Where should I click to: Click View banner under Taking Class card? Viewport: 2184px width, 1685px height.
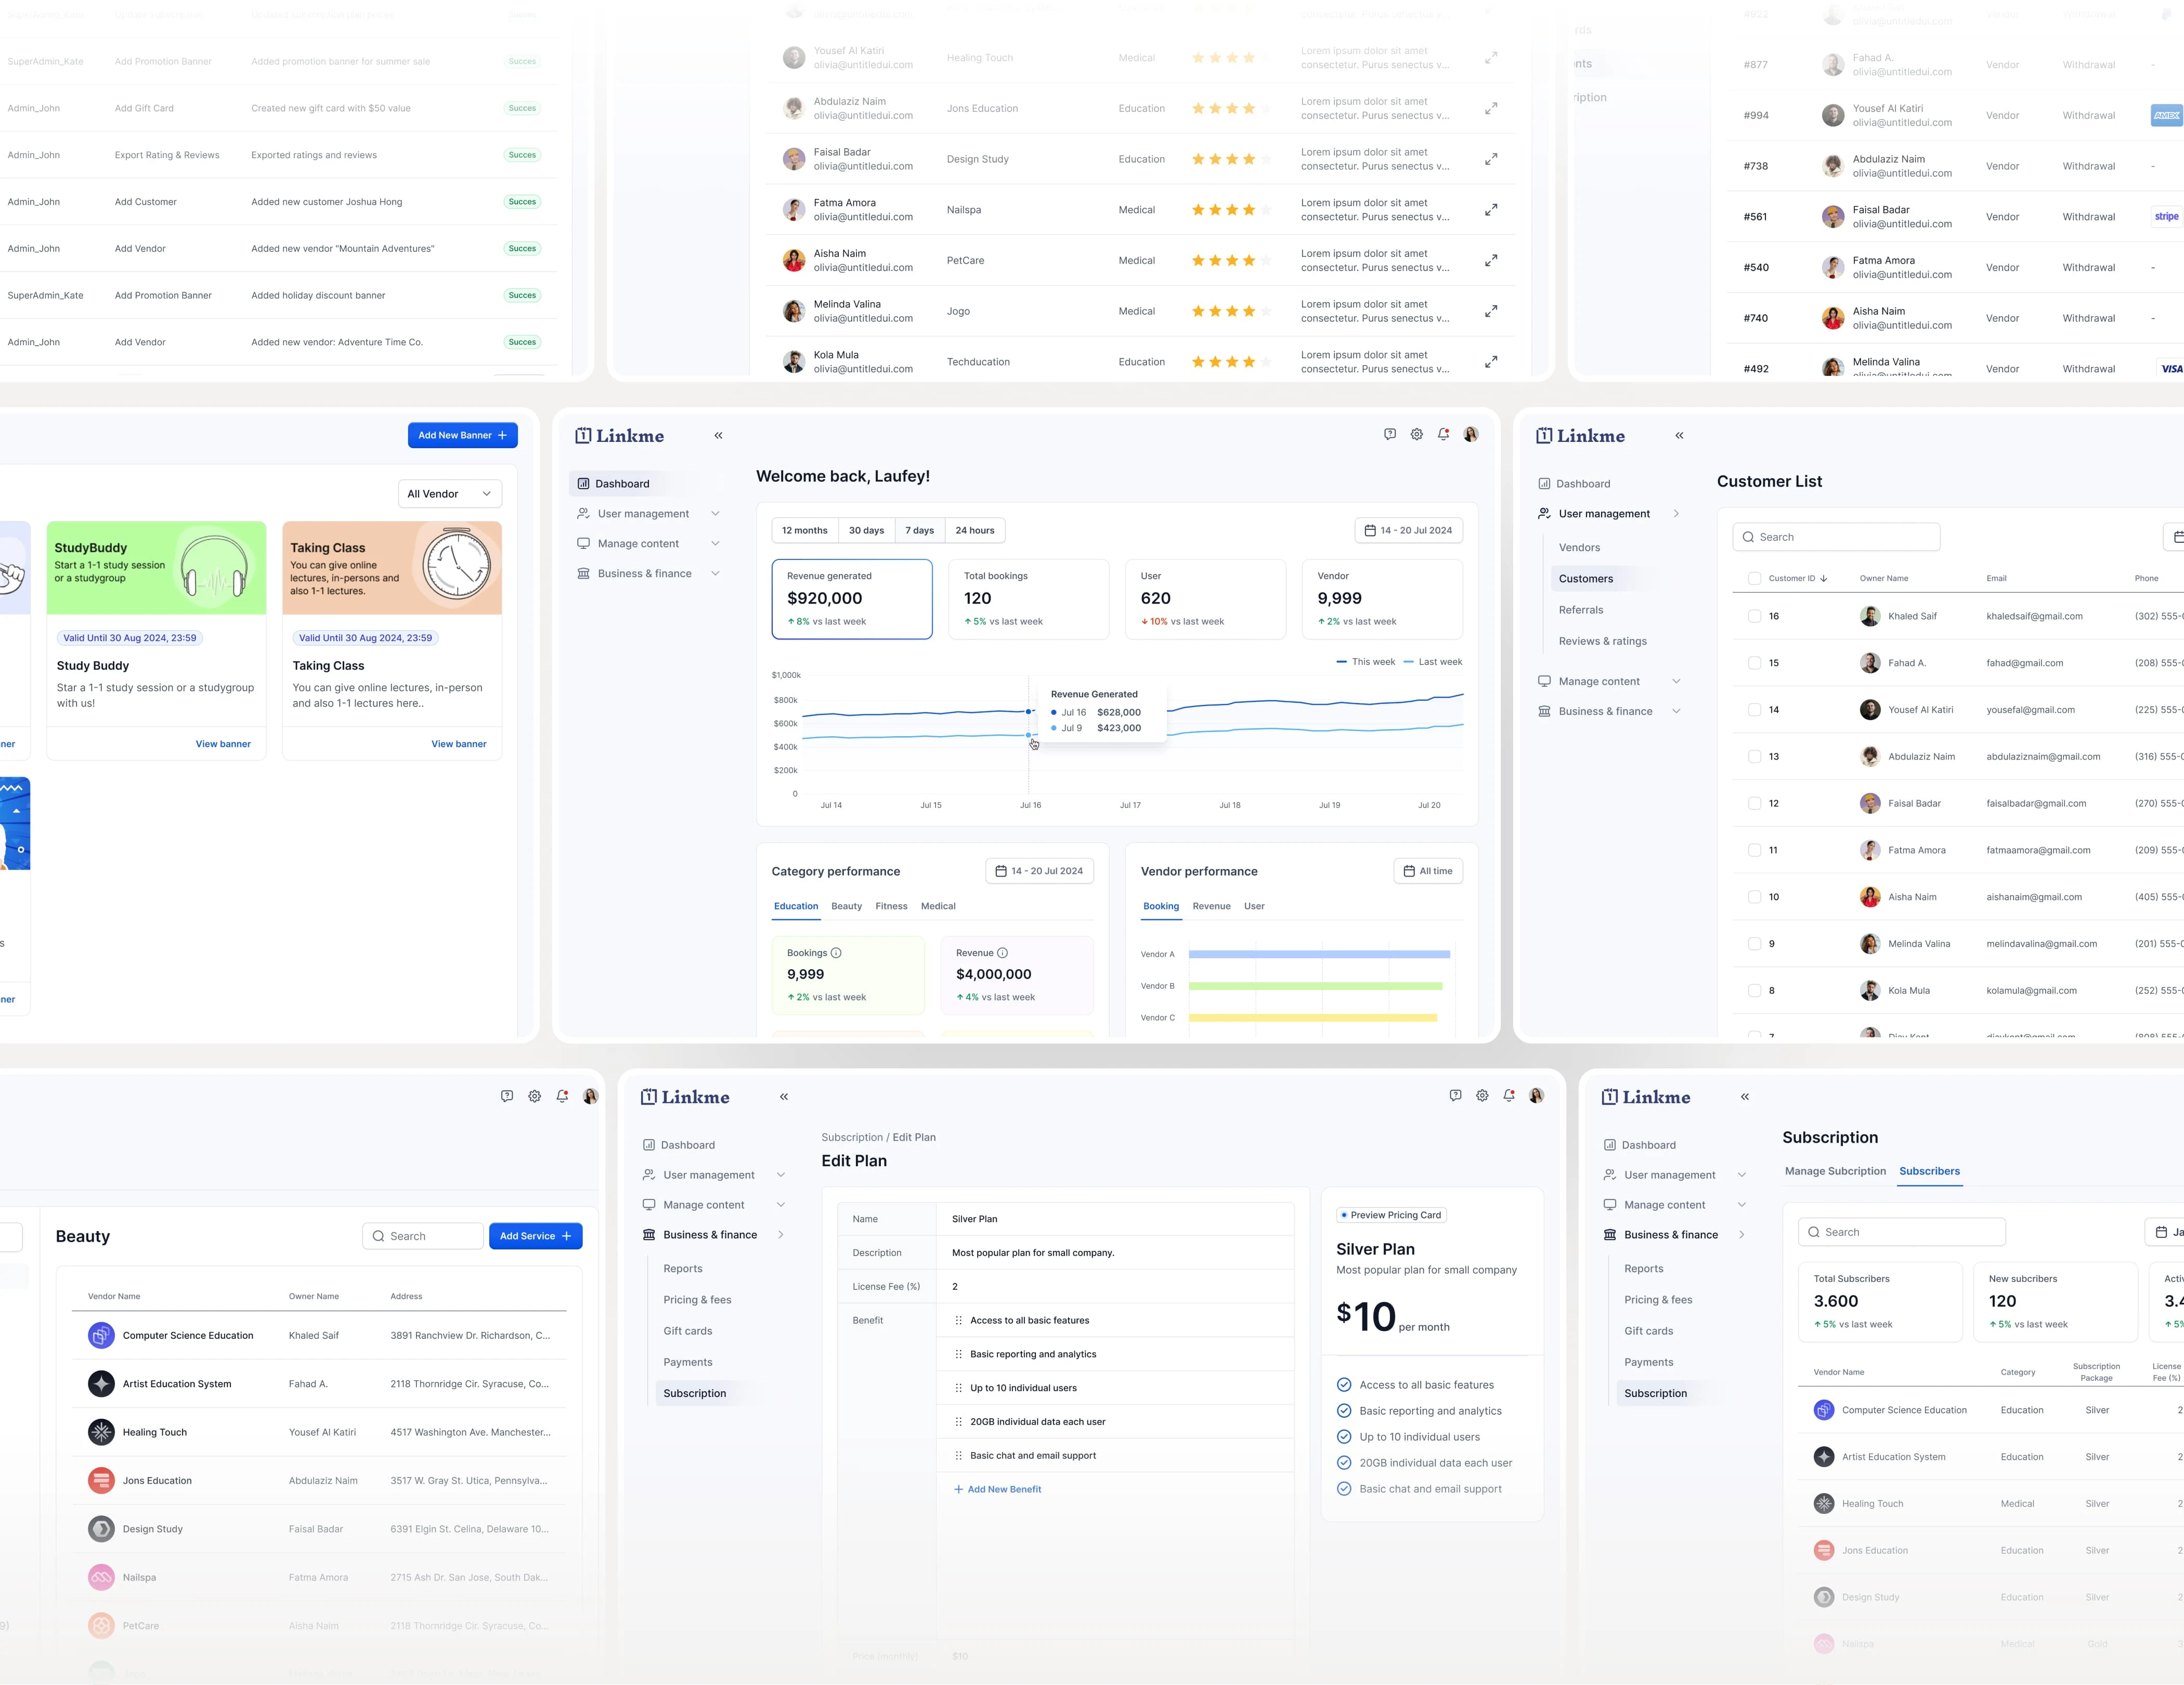pyautogui.click(x=459, y=744)
